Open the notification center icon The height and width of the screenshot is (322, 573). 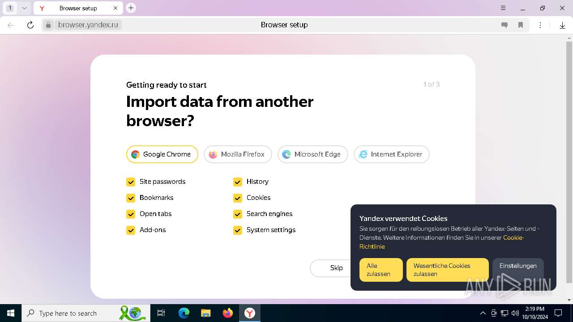[558, 313]
